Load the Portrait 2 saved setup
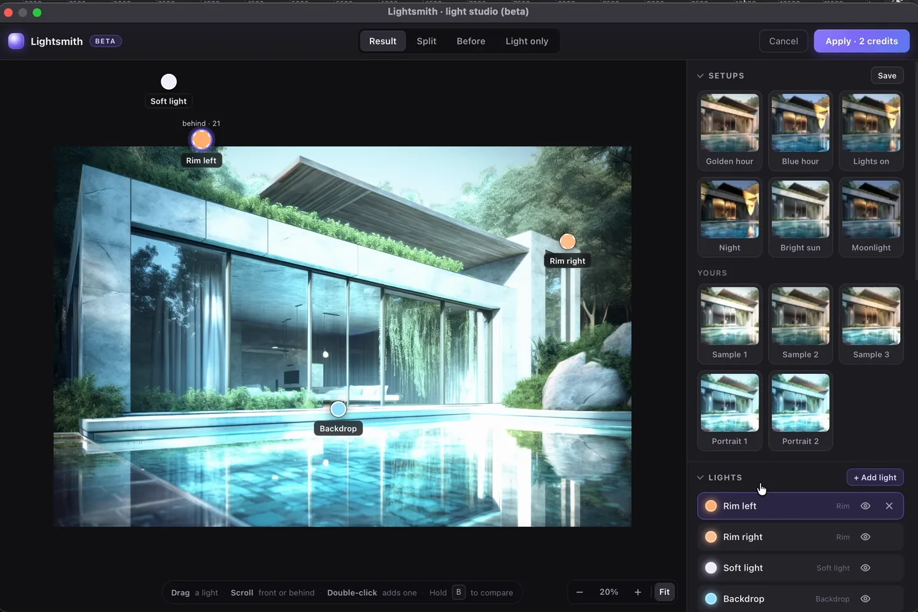Image resolution: width=918 pixels, height=612 pixels. (801, 411)
